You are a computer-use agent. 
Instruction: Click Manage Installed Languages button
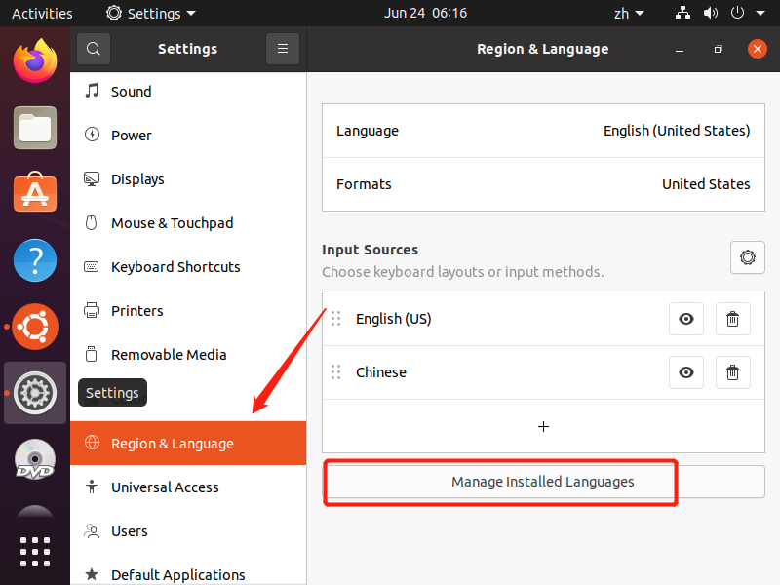point(543,482)
